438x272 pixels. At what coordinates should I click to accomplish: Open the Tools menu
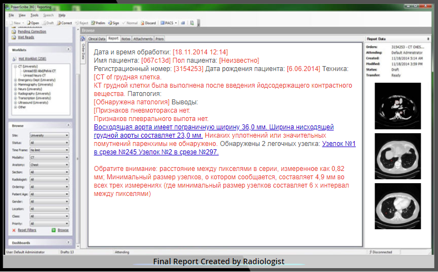coord(34,15)
